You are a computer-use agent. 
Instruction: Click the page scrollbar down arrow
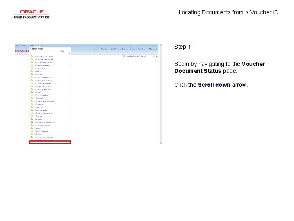coord(161,143)
